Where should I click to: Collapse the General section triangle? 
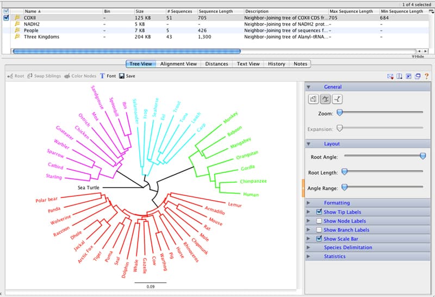[308, 87]
